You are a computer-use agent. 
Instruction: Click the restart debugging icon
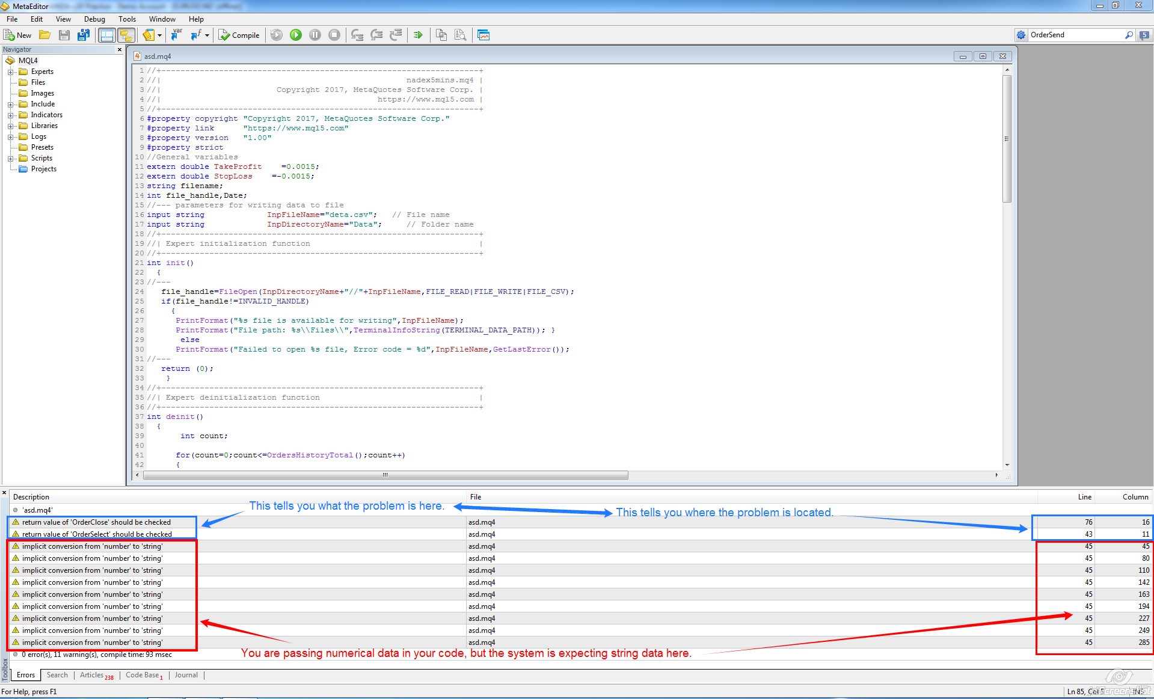(277, 35)
